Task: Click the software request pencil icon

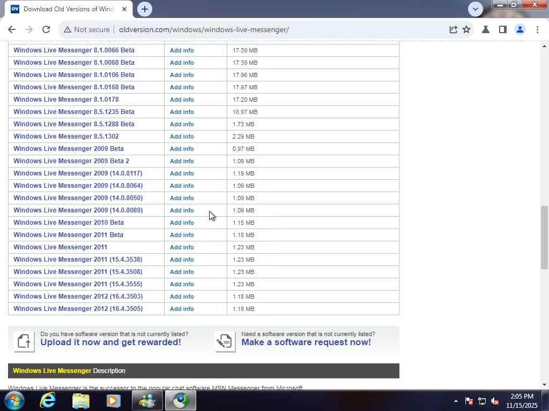Action: click(x=225, y=341)
